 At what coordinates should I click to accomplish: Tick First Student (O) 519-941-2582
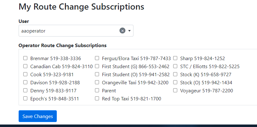coord(97,74)
